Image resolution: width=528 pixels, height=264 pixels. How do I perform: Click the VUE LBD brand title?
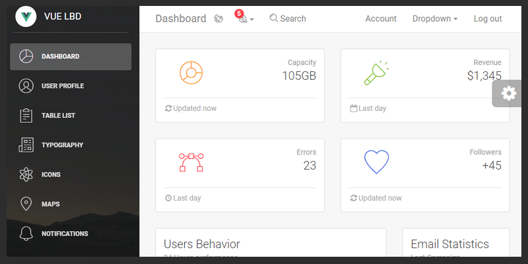point(63,16)
